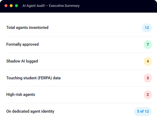
Task: Click the green maximize window dot
Action: pos(16,6)
